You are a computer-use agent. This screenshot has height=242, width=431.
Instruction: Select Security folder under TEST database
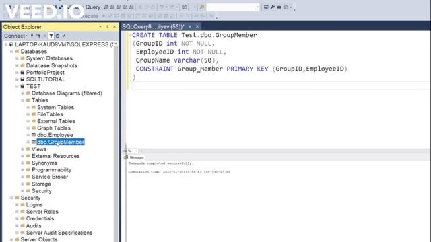41,191
